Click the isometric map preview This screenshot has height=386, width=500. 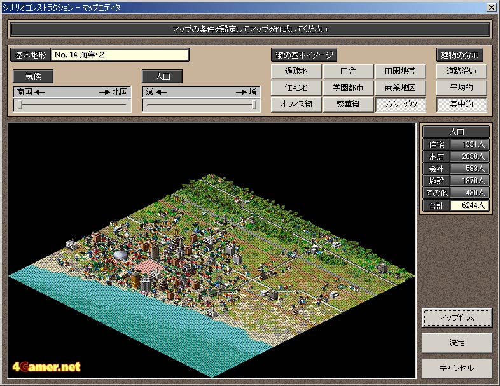click(x=212, y=251)
